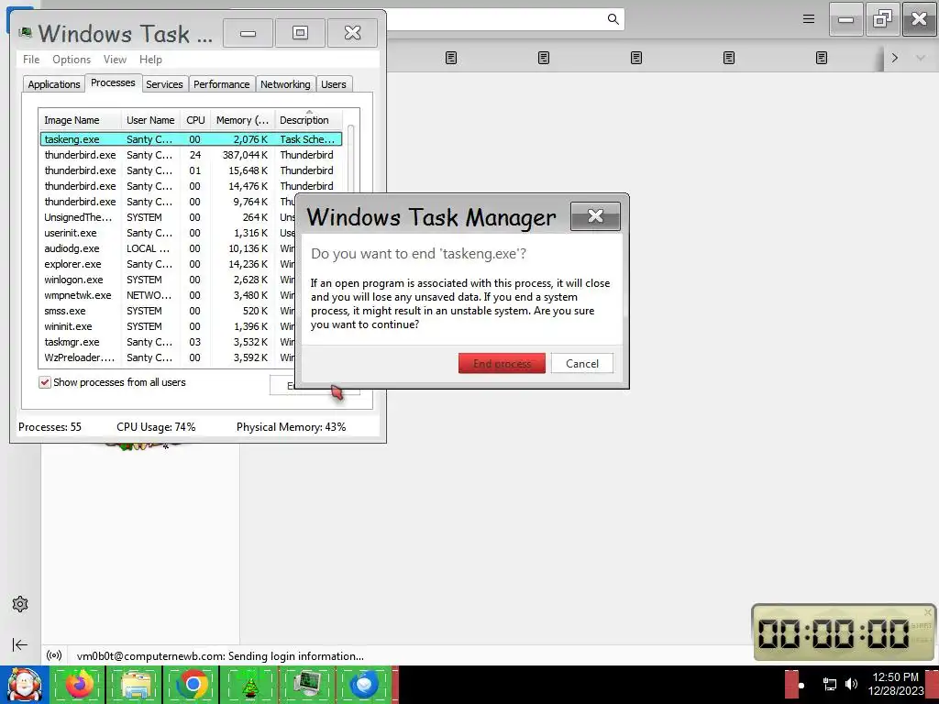Screen dimensions: 939x704
Task: Open the View menu in Task Manager
Action: pos(115,60)
